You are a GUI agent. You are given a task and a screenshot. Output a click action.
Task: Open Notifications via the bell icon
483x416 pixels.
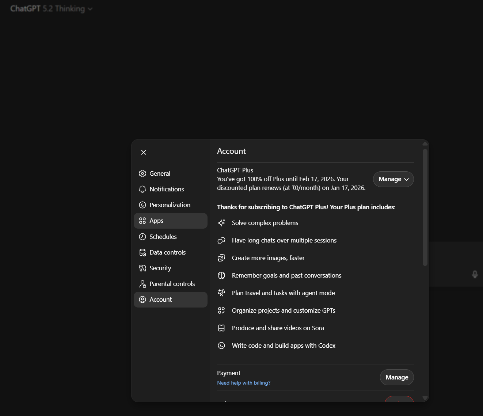pos(142,189)
